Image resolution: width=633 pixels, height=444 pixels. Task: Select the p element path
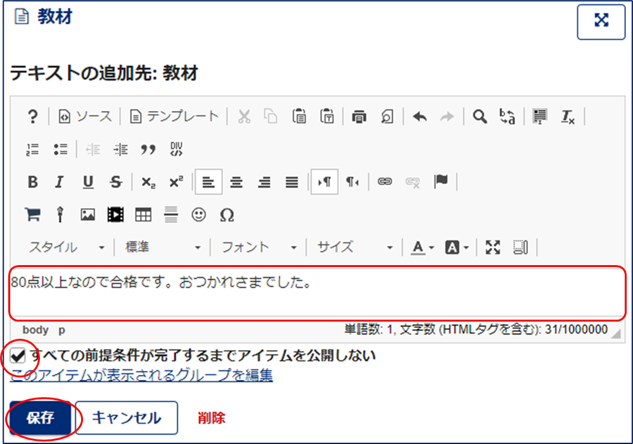click(x=61, y=330)
